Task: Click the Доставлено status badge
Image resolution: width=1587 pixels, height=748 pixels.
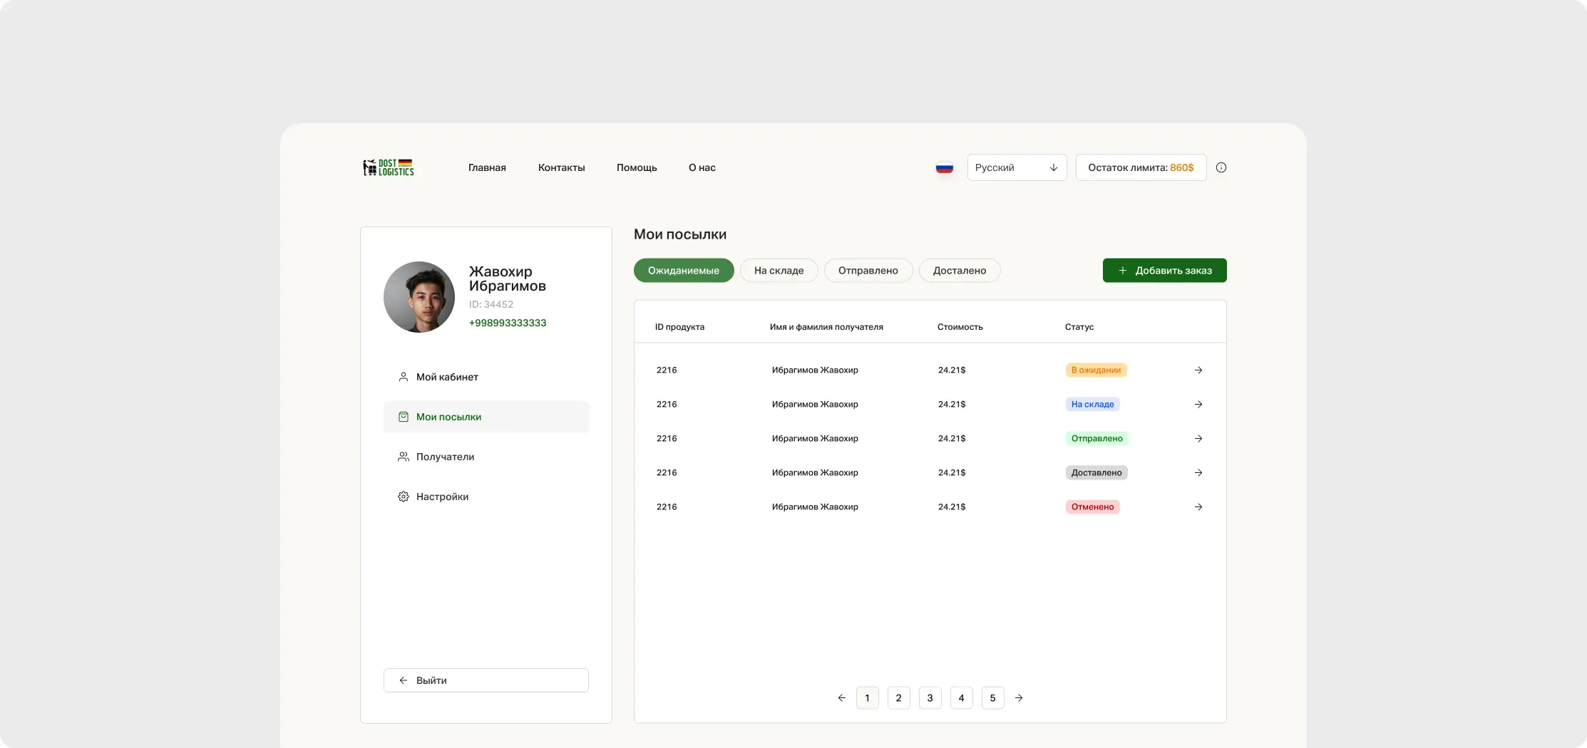Action: pyautogui.click(x=1096, y=473)
